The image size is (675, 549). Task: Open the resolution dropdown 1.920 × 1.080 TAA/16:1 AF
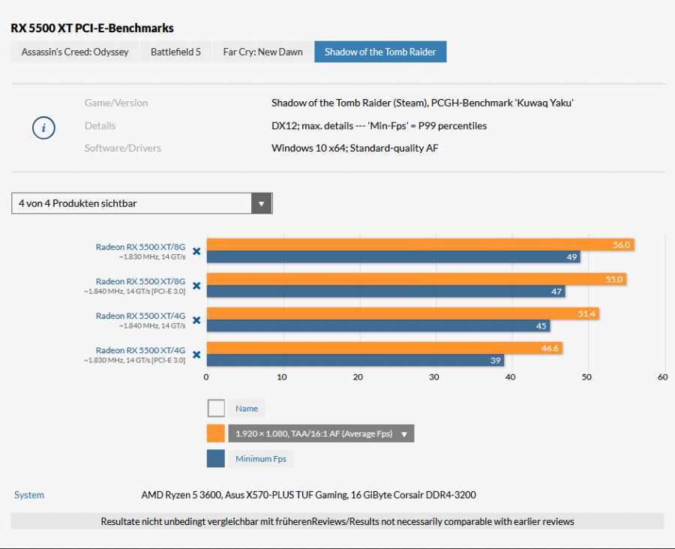point(321,433)
